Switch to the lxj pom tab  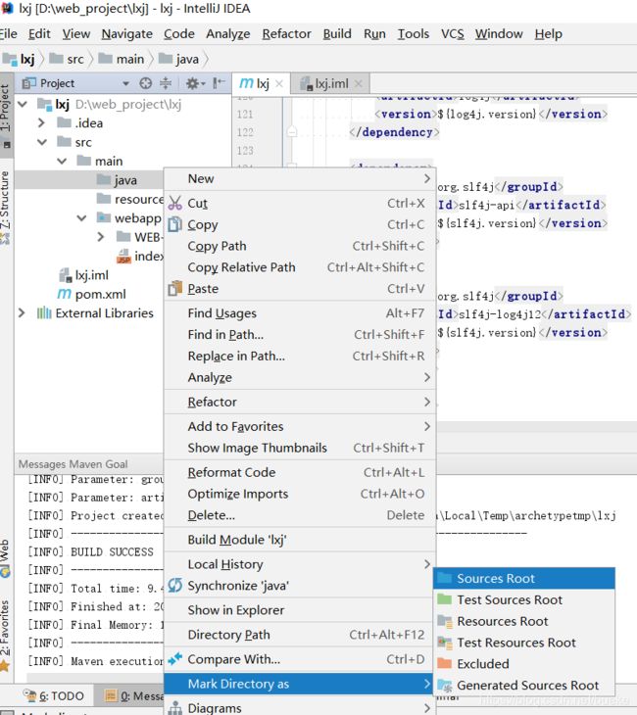click(261, 83)
